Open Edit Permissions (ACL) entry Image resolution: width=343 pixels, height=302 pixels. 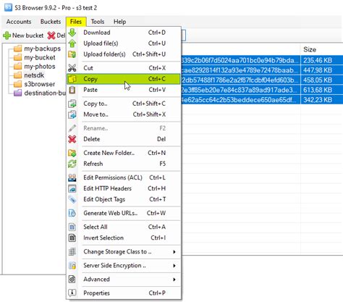(124, 177)
